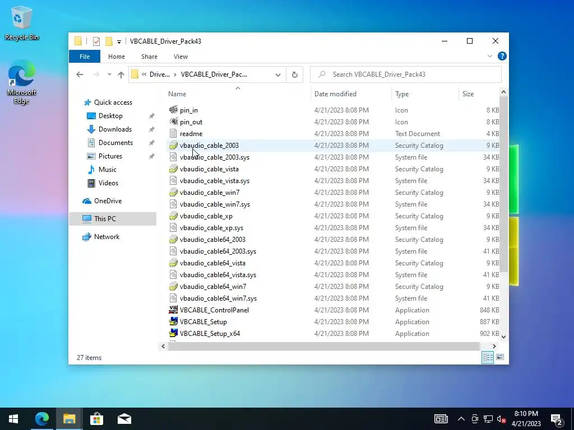The height and width of the screenshot is (430, 574).
Task: Select the vbaudio_cable64_win7.sys file
Action: 218,298
